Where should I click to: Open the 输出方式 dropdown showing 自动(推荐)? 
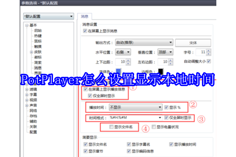pos(144,42)
